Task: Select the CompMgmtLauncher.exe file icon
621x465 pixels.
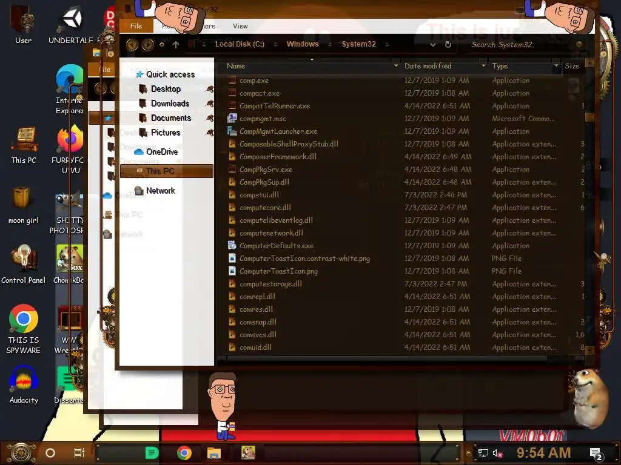Action: pos(232,131)
